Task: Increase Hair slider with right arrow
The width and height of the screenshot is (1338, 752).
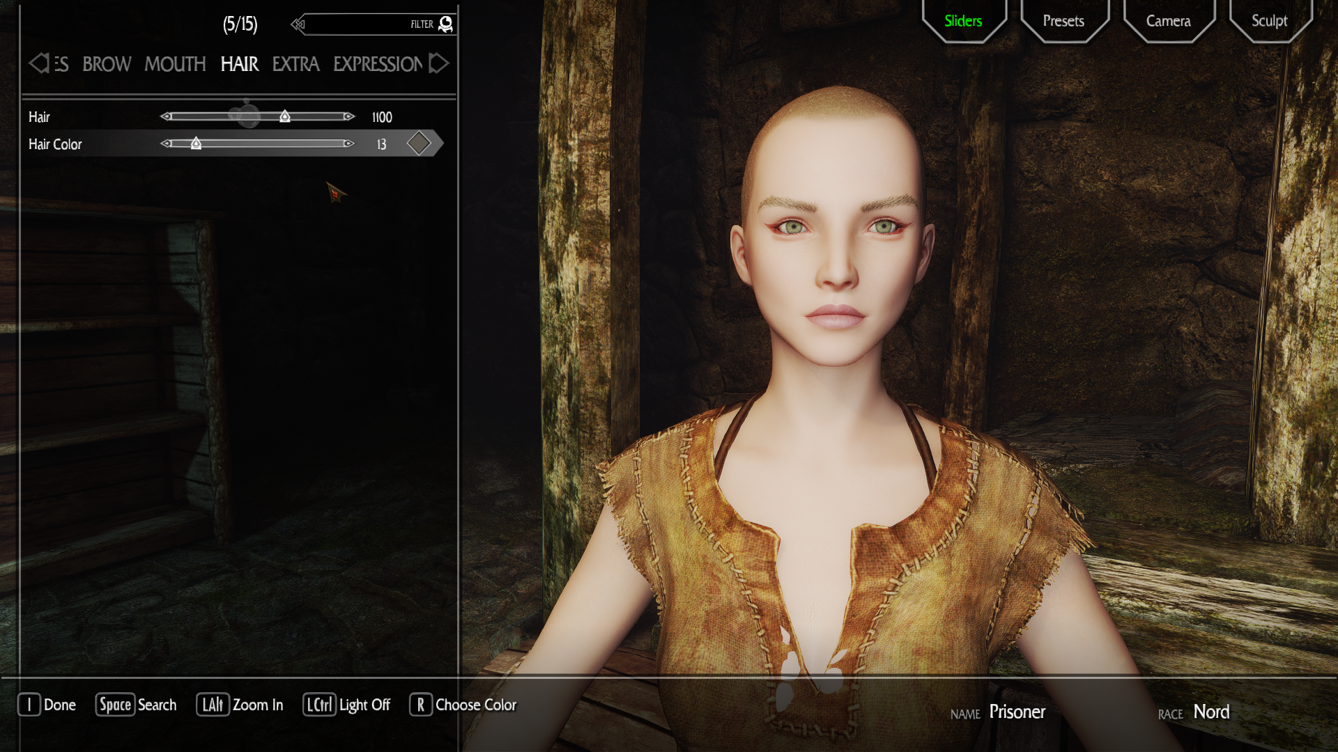Action: point(349,116)
